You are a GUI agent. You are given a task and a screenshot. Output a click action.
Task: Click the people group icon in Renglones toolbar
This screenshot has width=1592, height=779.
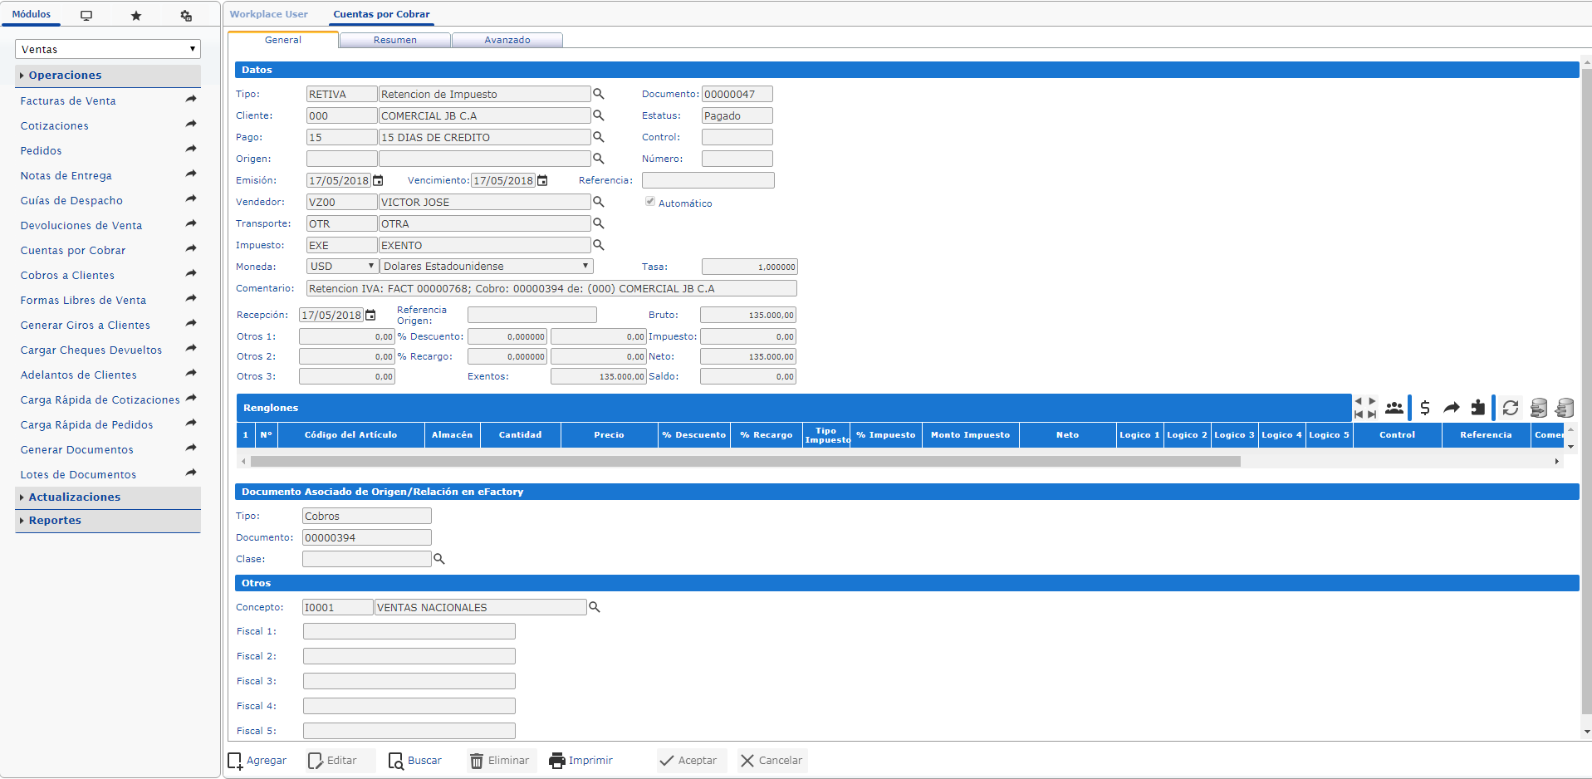[x=1394, y=408]
